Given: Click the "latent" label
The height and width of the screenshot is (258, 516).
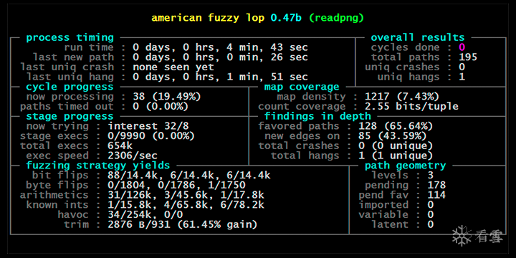Looking at the screenshot, I should [x=390, y=225].
